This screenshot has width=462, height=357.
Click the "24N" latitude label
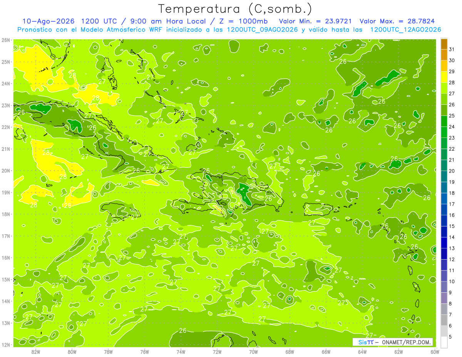coord(6,84)
